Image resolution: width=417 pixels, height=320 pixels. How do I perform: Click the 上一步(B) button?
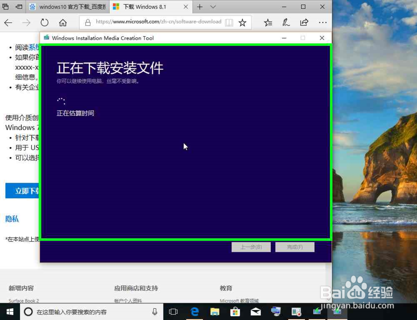click(x=251, y=247)
